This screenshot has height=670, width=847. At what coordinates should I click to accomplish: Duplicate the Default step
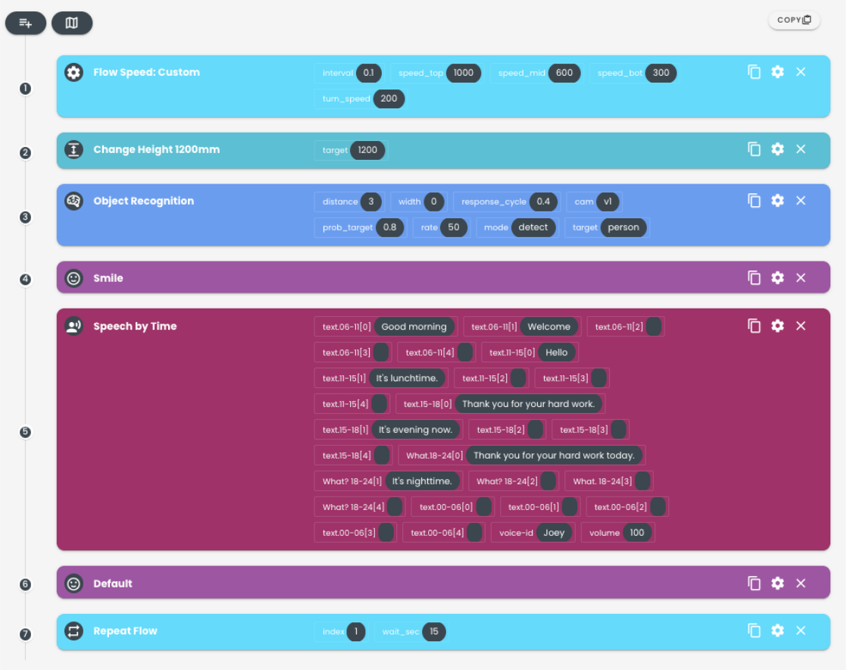[754, 583]
